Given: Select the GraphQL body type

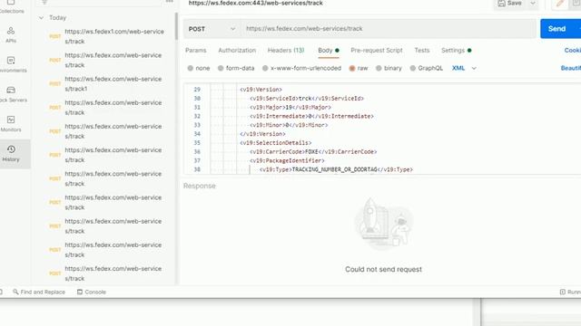Looking at the screenshot, I should (426, 68).
